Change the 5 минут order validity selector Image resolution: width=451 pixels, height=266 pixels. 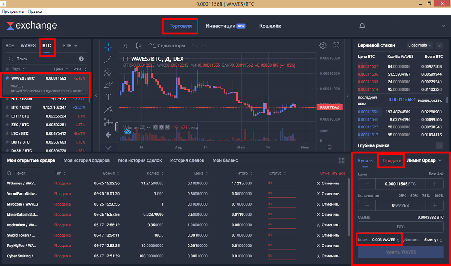click(x=434, y=240)
